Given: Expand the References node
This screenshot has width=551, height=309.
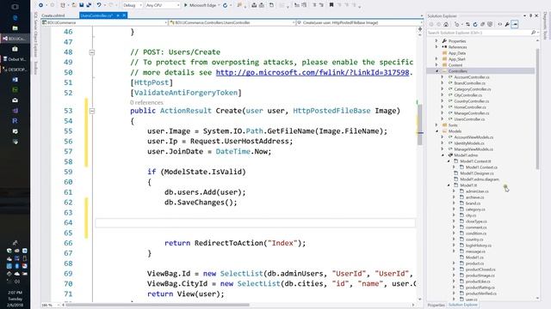Looking at the screenshot, I should (x=436, y=47).
